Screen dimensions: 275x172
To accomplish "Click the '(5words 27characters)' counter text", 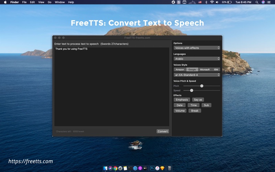I will [114, 44].
